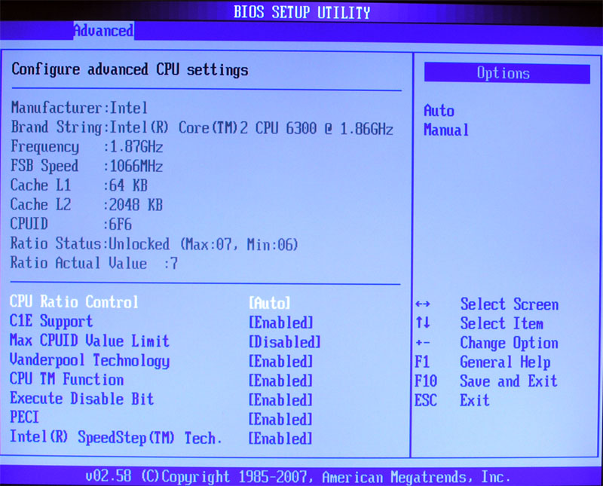Click the American Megatrends copyright footer
Screen dimensions: 603x486
click(x=298, y=477)
